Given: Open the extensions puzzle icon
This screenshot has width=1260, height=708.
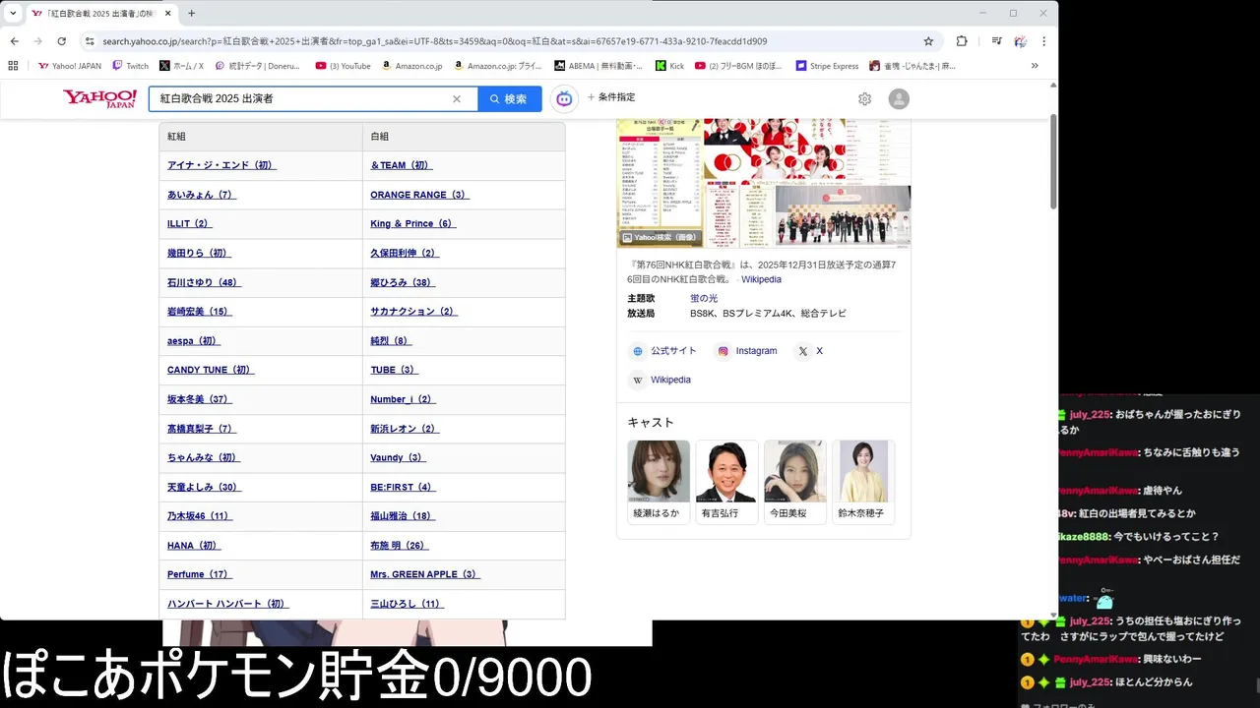Looking at the screenshot, I should (x=962, y=41).
